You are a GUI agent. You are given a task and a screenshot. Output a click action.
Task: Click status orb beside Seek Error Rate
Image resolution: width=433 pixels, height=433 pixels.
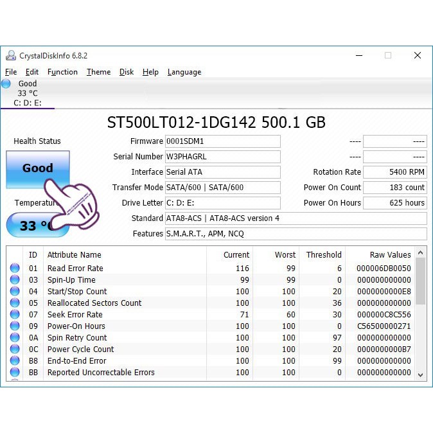click(15, 315)
